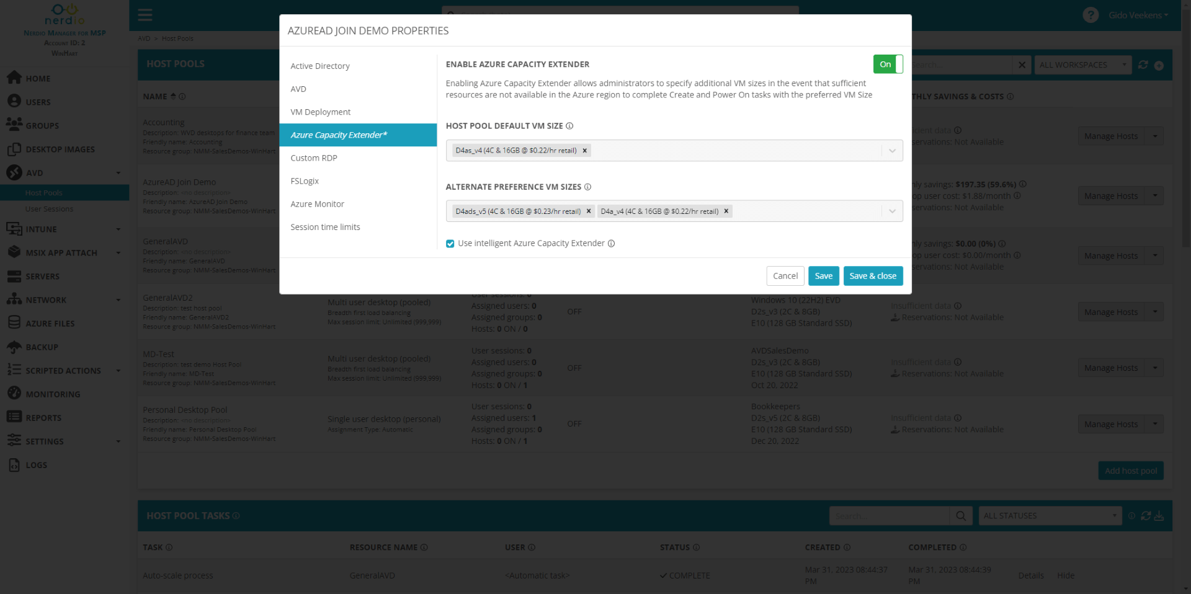The image size is (1191, 594).
Task: Click the Settings sidebar icon
Action: coord(14,441)
